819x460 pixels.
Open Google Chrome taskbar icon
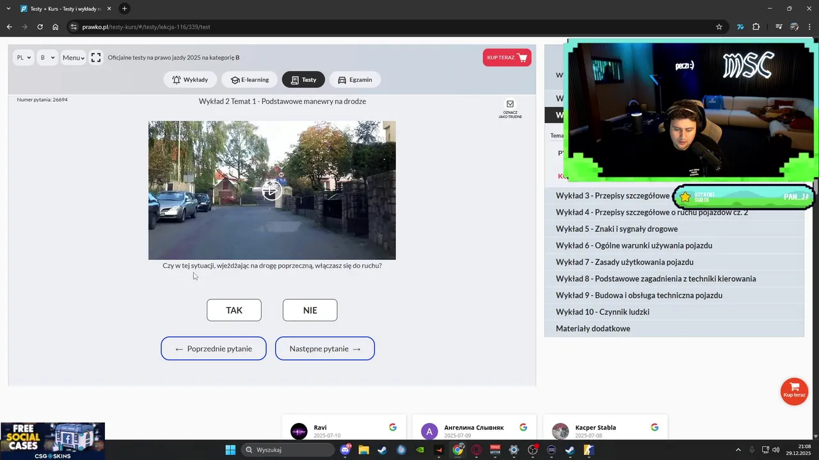457,450
